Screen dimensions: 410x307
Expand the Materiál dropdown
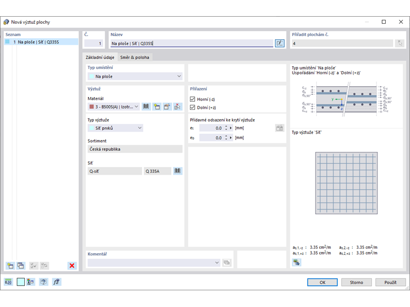click(136, 107)
